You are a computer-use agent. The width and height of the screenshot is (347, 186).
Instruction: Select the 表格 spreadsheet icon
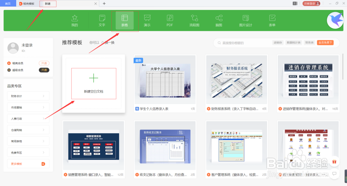(x=125, y=18)
